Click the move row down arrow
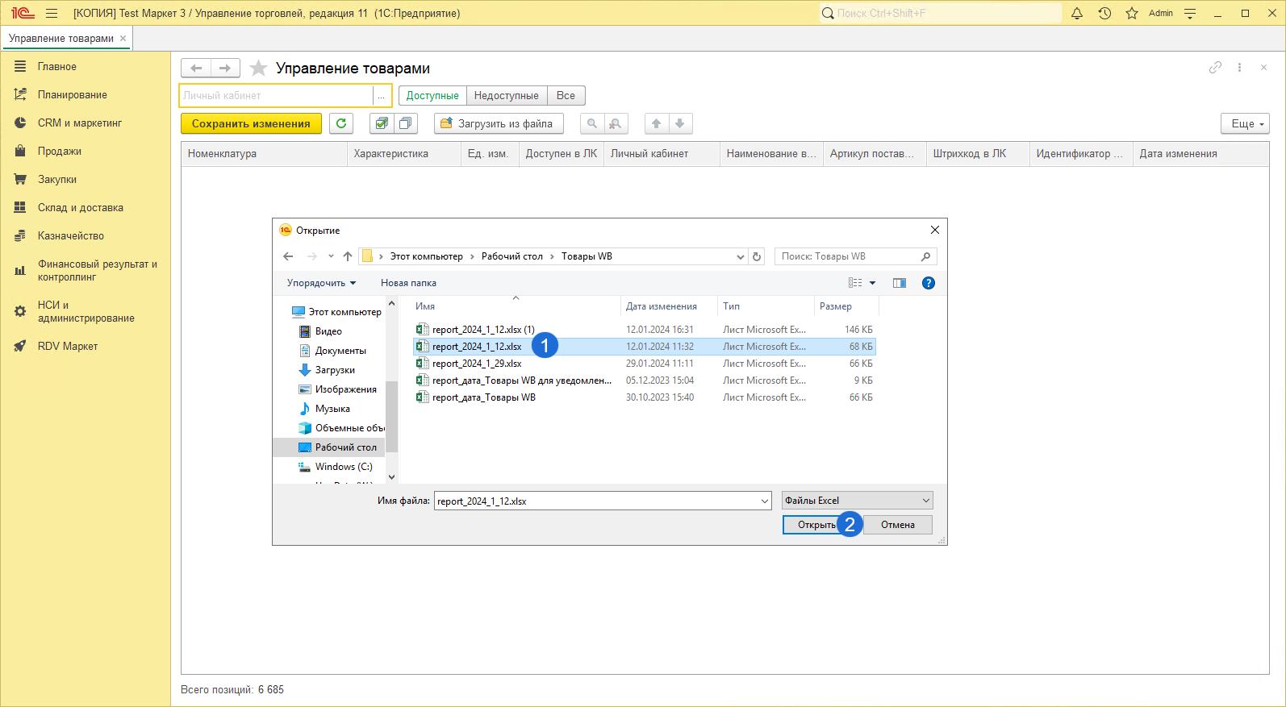Screen dimensions: 1286x707 click(x=680, y=123)
